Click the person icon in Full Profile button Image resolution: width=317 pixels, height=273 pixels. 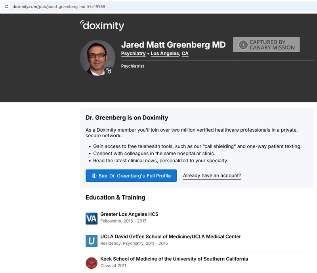(94, 176)
